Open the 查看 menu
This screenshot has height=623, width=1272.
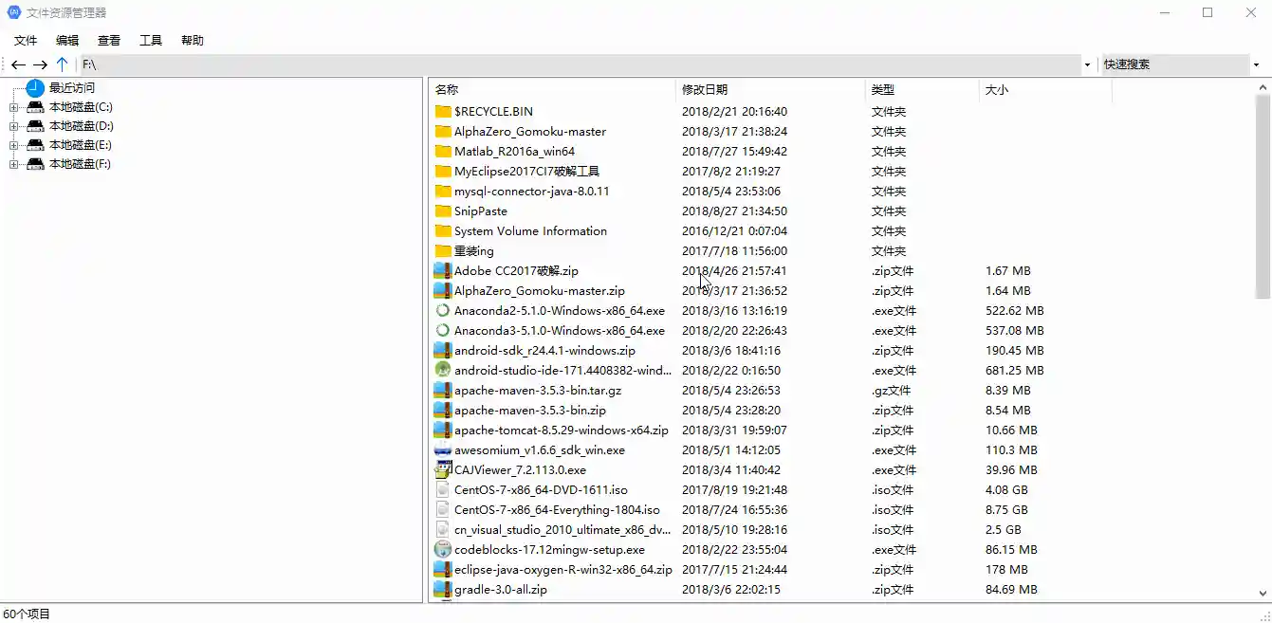point(109,41)
